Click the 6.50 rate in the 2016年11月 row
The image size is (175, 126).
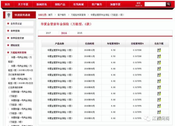pyautogui.click(x=113, y=56)
